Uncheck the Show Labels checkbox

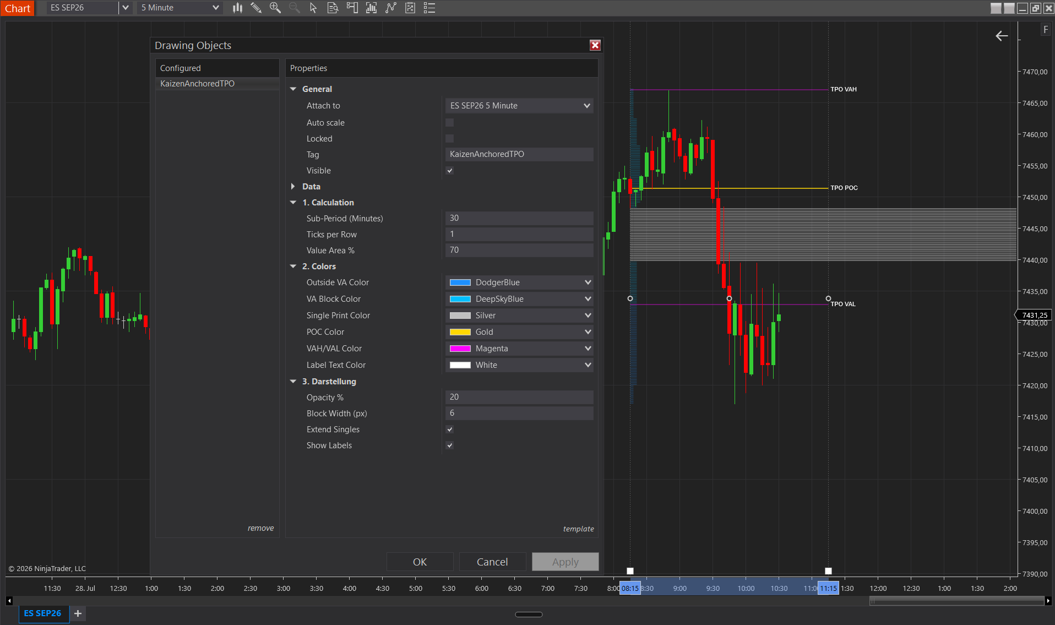450,445
